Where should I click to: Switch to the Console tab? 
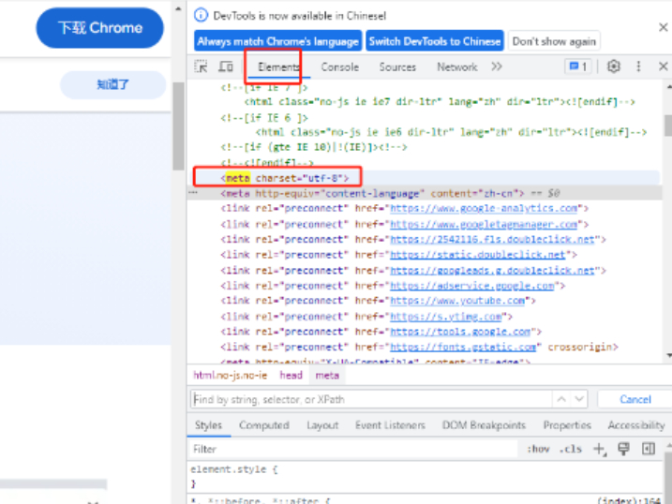(340, 67)
